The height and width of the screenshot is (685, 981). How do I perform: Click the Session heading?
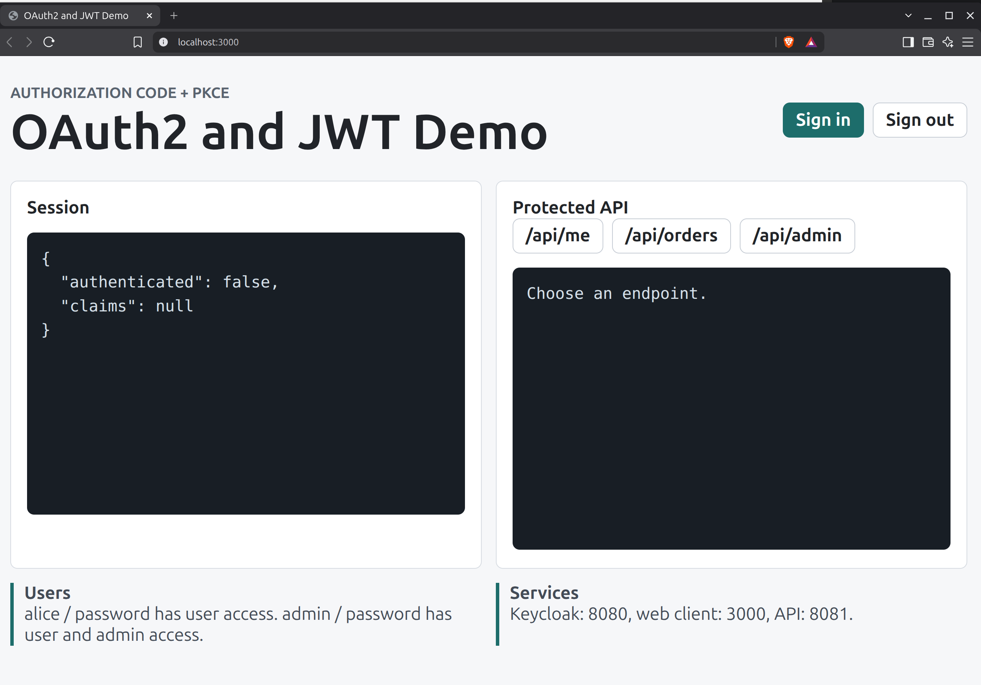point(58,208)
